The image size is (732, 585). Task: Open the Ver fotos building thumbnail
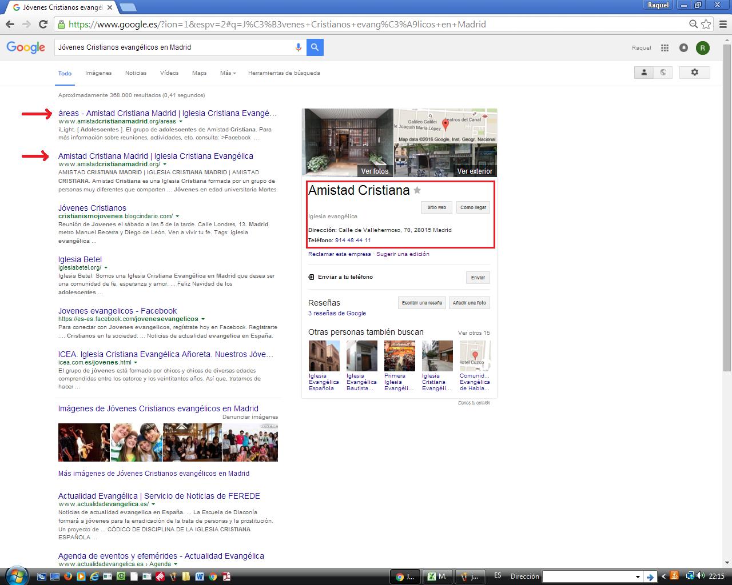click(x=348, y=142)
